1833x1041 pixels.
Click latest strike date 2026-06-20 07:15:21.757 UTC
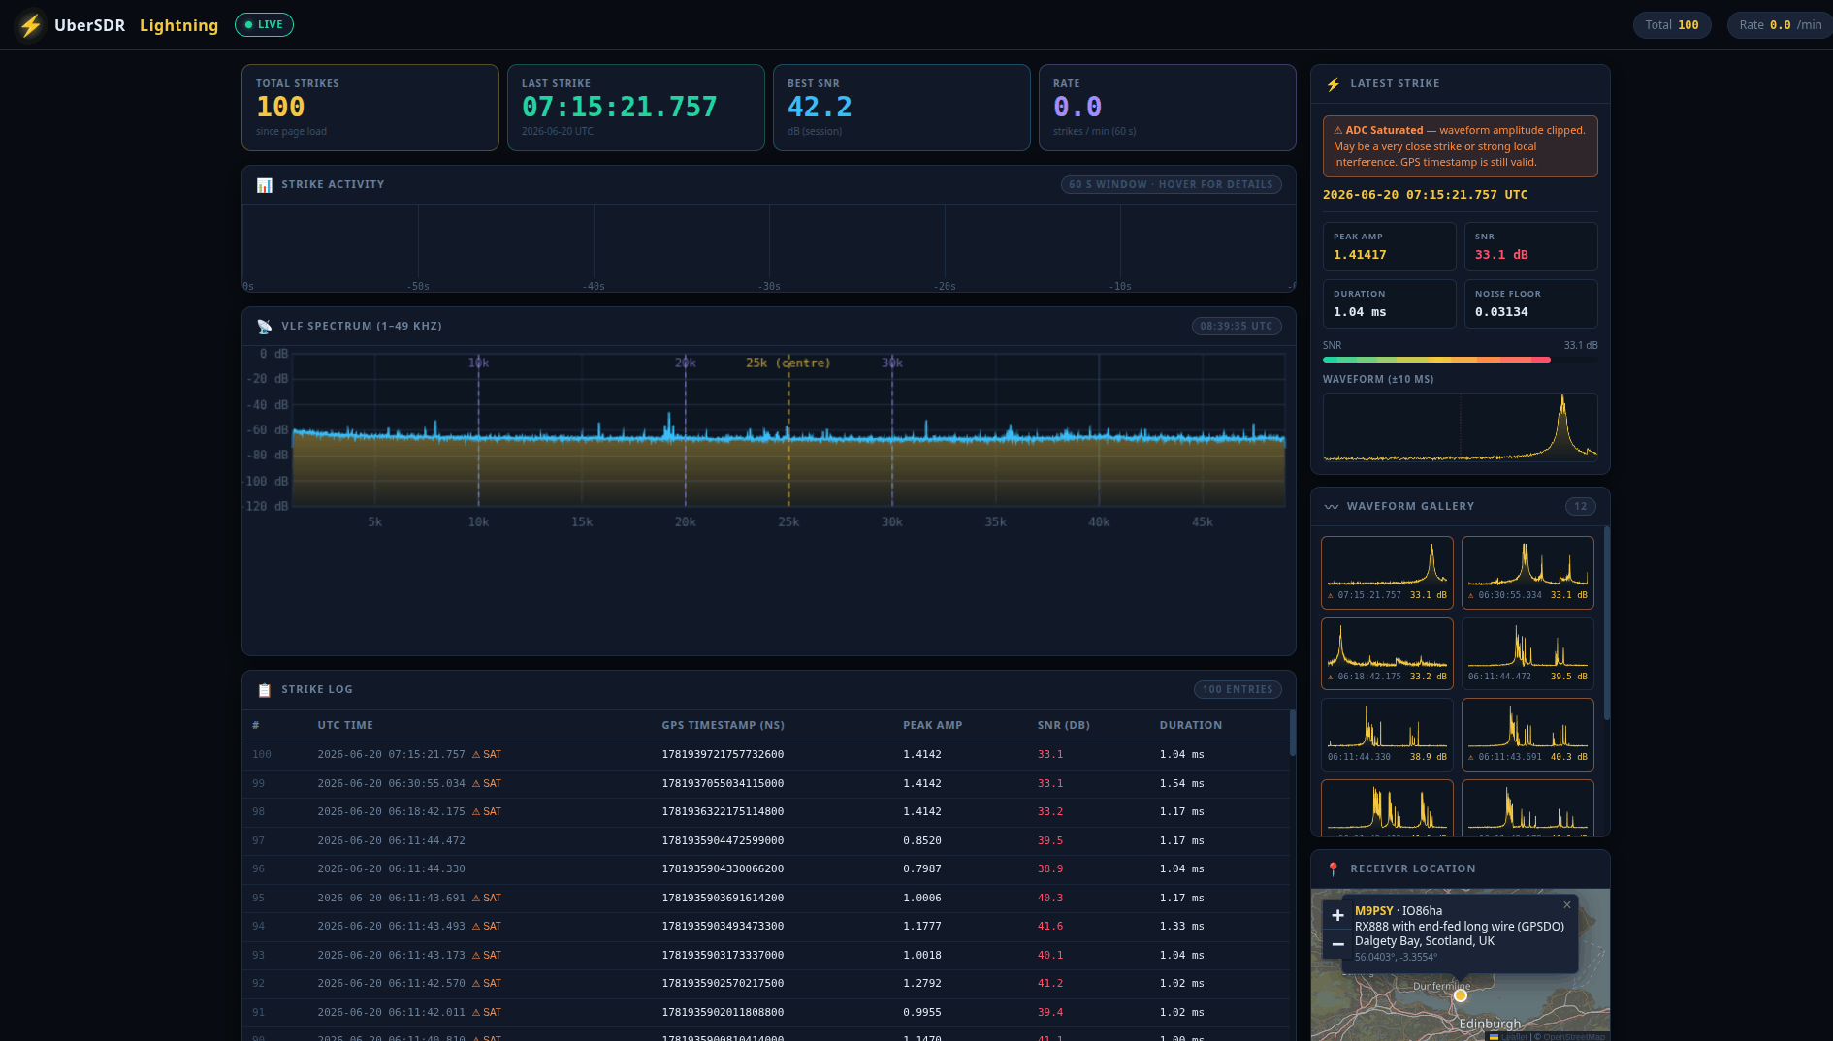click(1425, 195)
